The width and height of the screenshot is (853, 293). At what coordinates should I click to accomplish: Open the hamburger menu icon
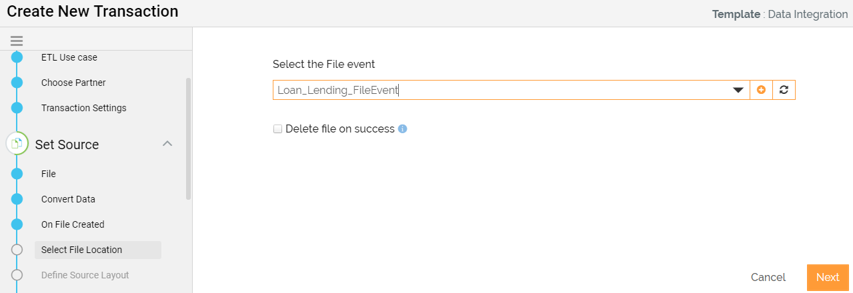tap(17, 41)
